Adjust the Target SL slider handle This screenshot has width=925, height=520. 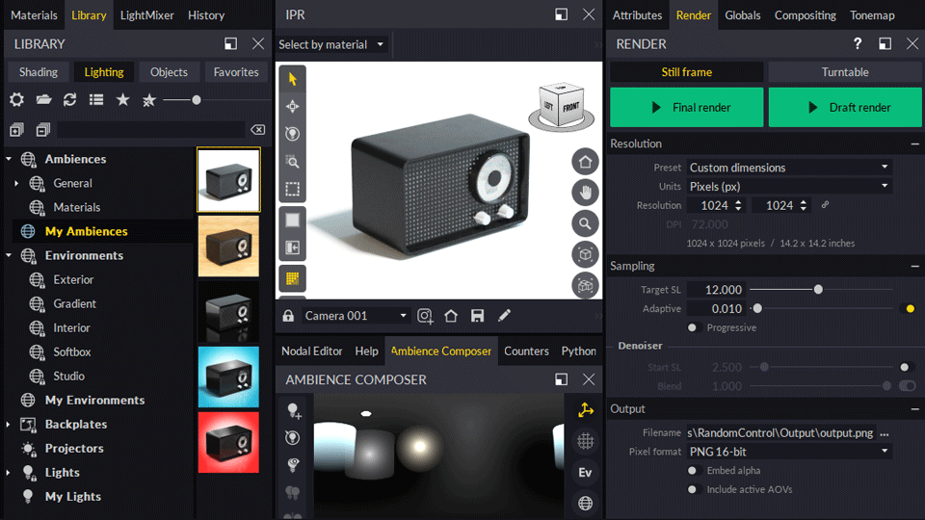point(818,290)
